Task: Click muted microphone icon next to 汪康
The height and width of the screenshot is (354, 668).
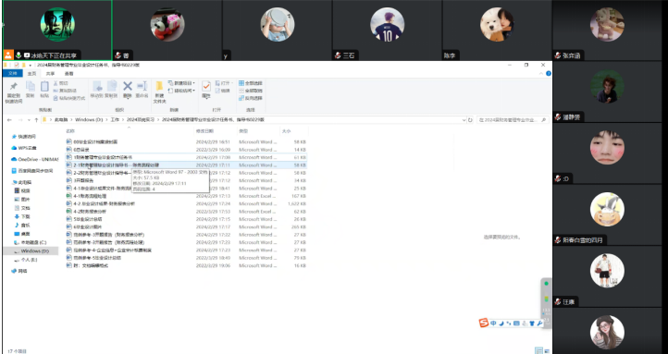Action: (558, 302)
